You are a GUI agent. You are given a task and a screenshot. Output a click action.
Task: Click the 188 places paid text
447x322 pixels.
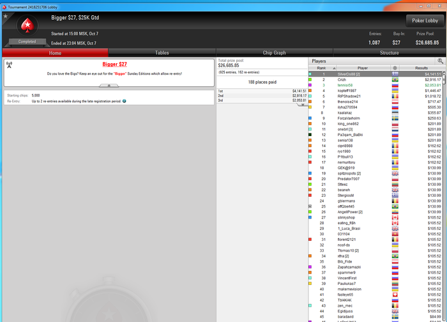[x=262, y=82]
